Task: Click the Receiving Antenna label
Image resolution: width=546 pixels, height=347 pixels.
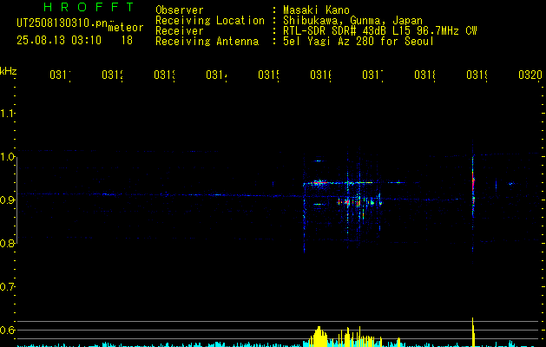Action: pyautogui.click(x=207, y=42)
